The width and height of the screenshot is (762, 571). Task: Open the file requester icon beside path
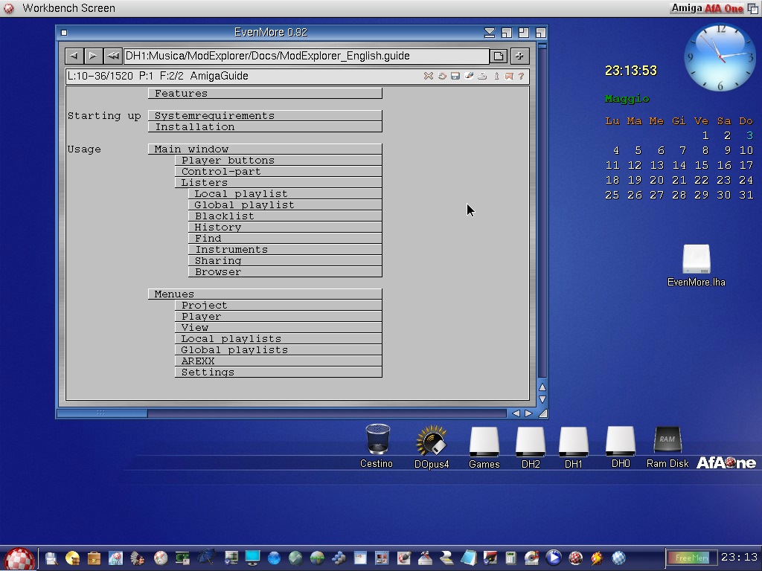(x=499, y=56)
